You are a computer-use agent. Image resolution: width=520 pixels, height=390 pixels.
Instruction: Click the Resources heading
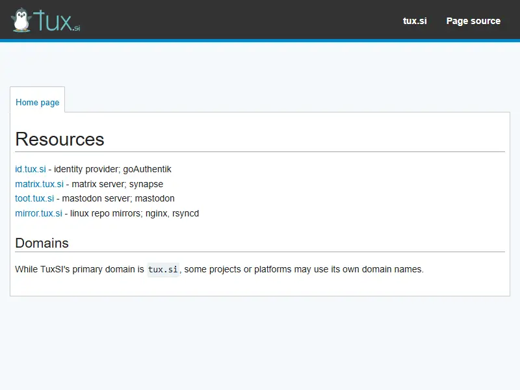pyautogui.click(x=60, y=139)
